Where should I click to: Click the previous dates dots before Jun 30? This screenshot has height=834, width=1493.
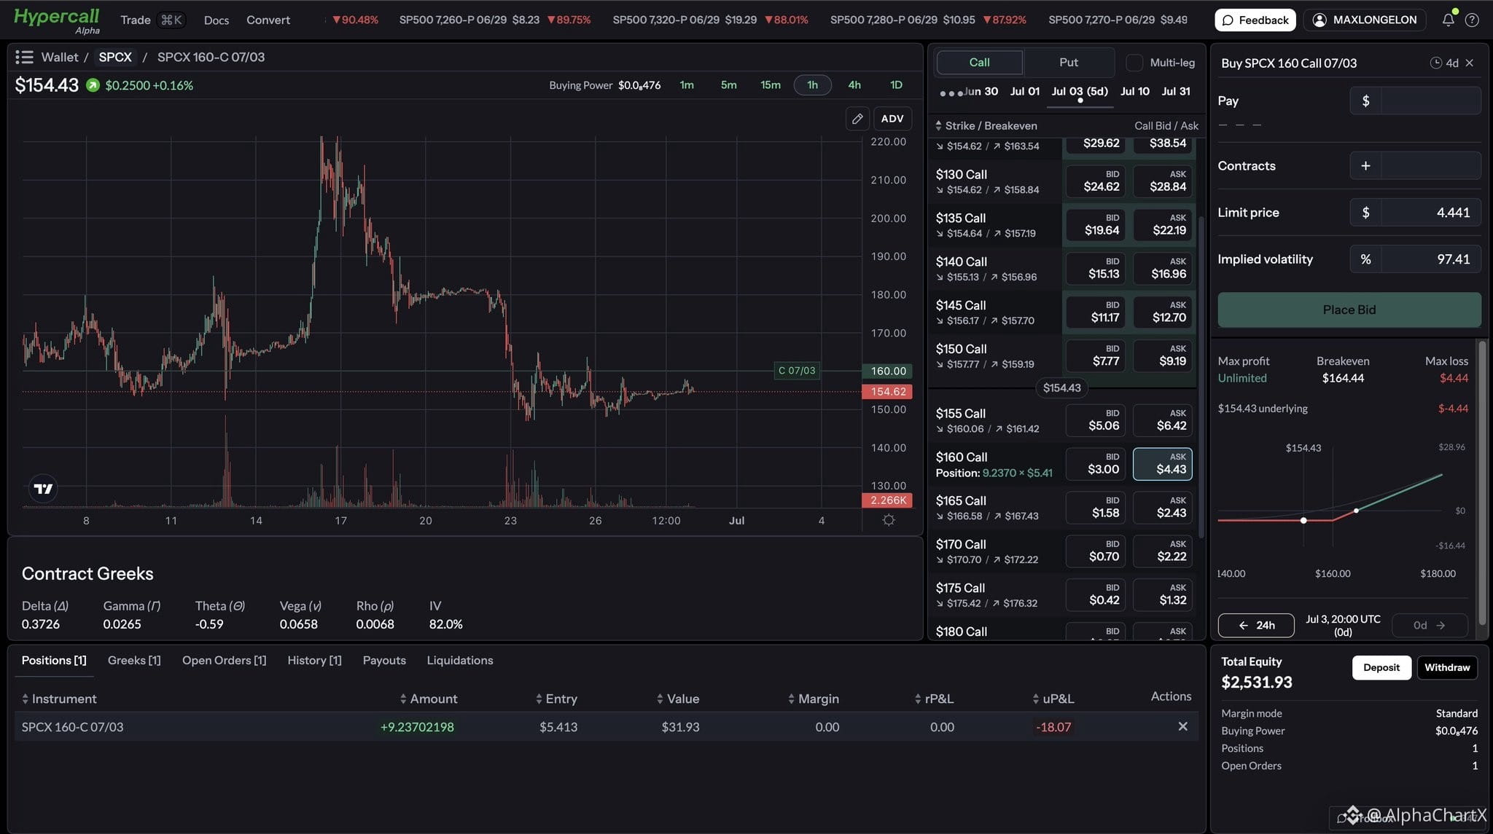tap(951, 93)
